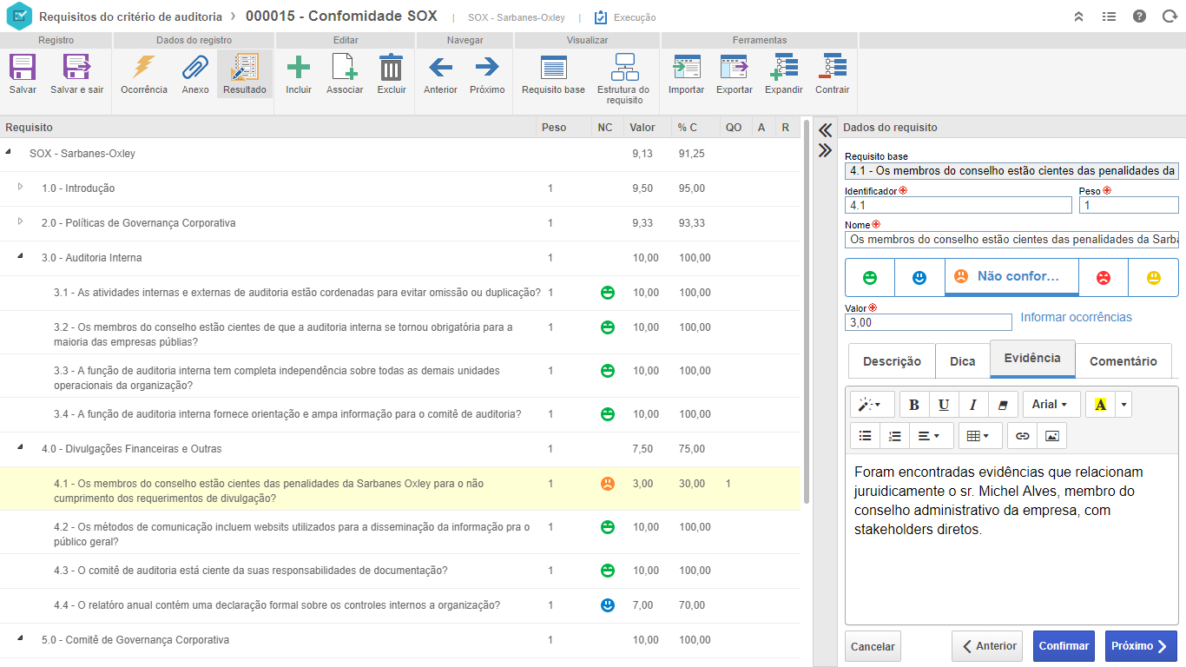This screenshot has height=667, width=1186.
Task: Select the green happy face rating
Action: [869, 278]
